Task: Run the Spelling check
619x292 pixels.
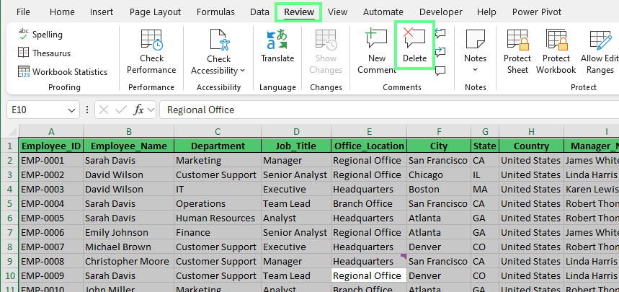Action: click(40, 35)
